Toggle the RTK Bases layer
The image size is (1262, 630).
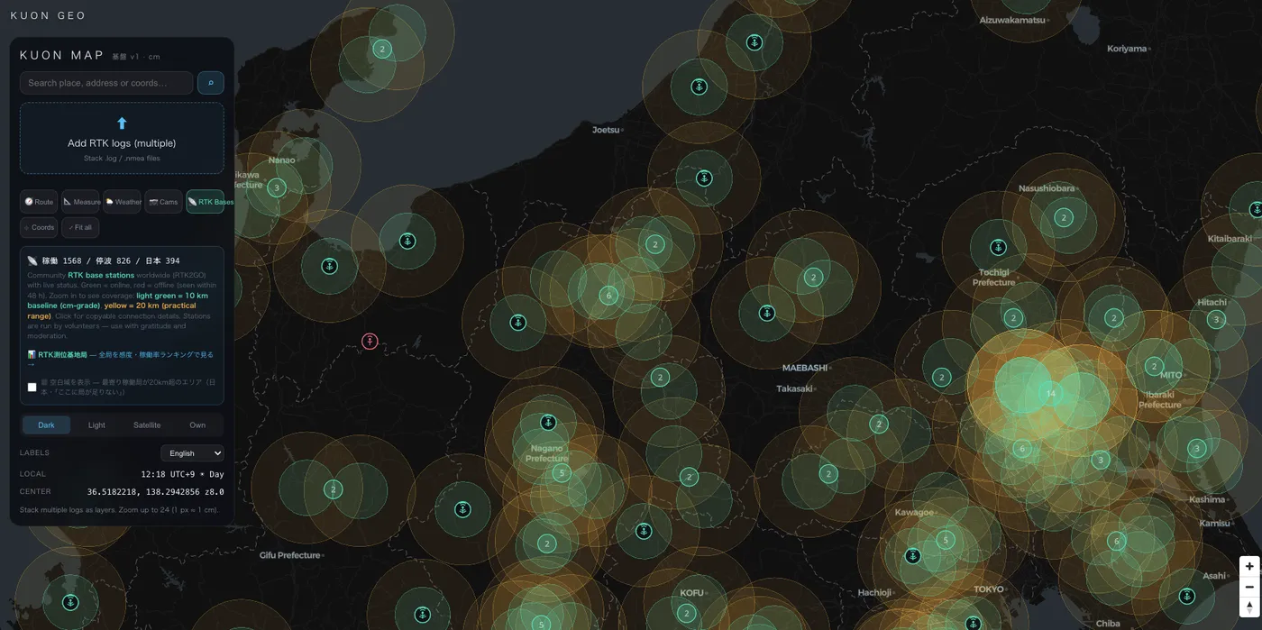(x=206, y=202)
